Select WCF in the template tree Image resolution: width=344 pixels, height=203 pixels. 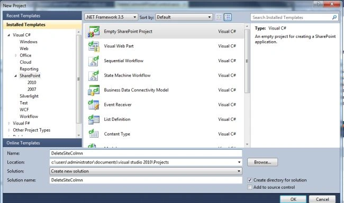(x=24, y=110)
